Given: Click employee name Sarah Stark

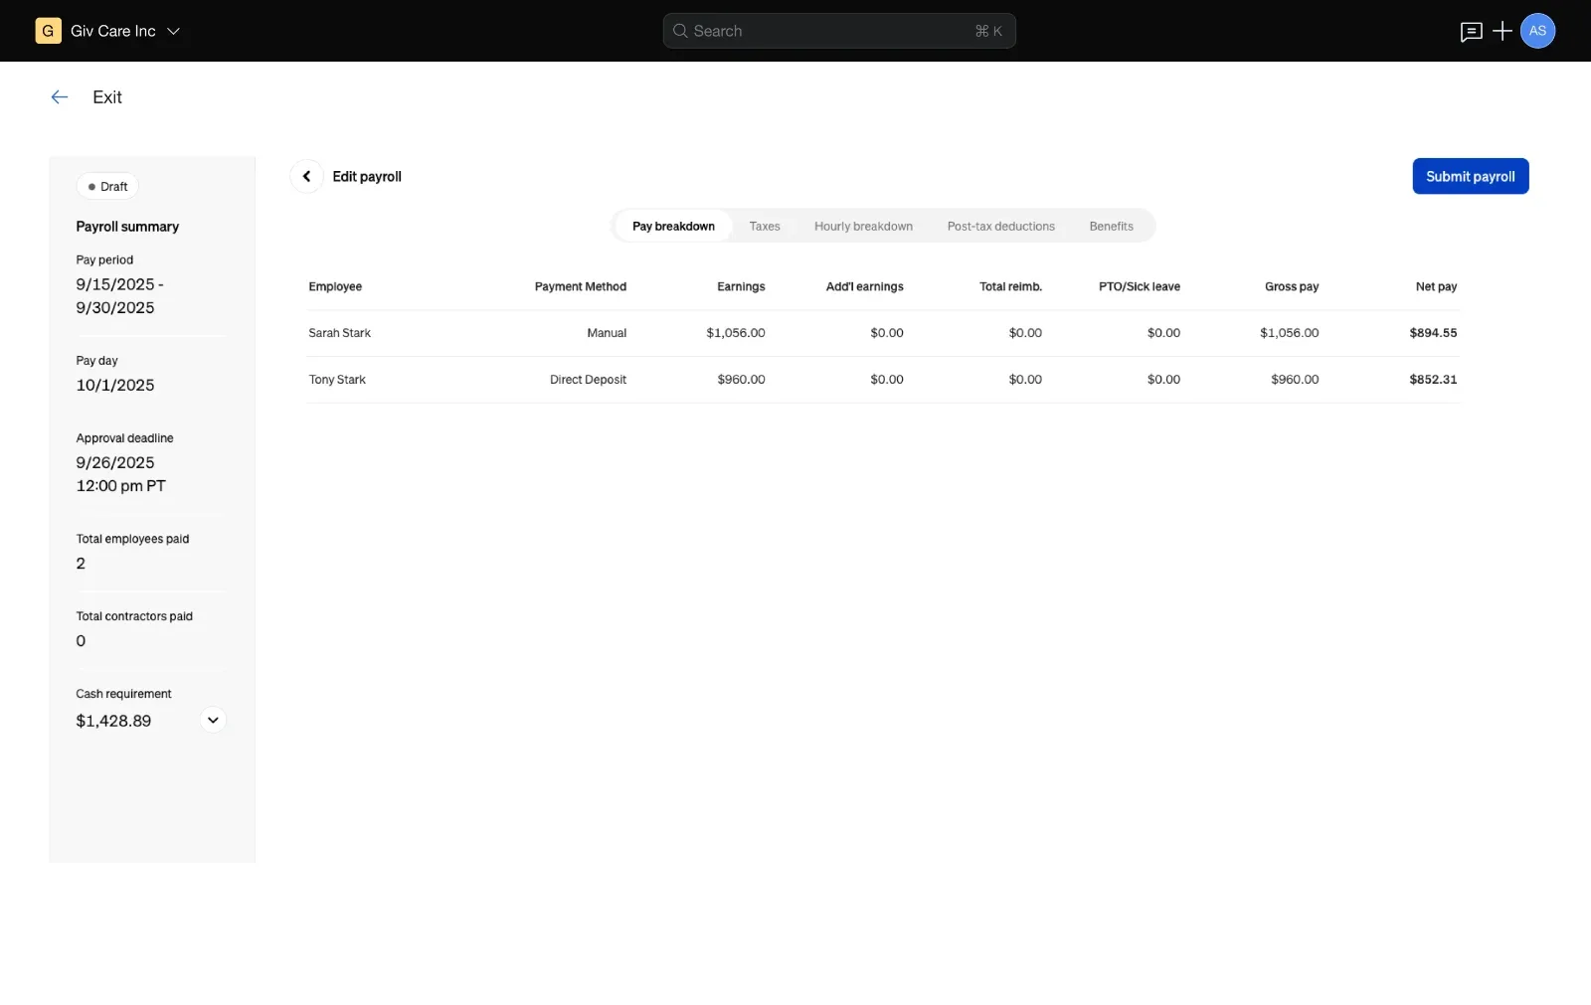Looking at the screenshot, I should pyautogui.click(x=339, y=333).
